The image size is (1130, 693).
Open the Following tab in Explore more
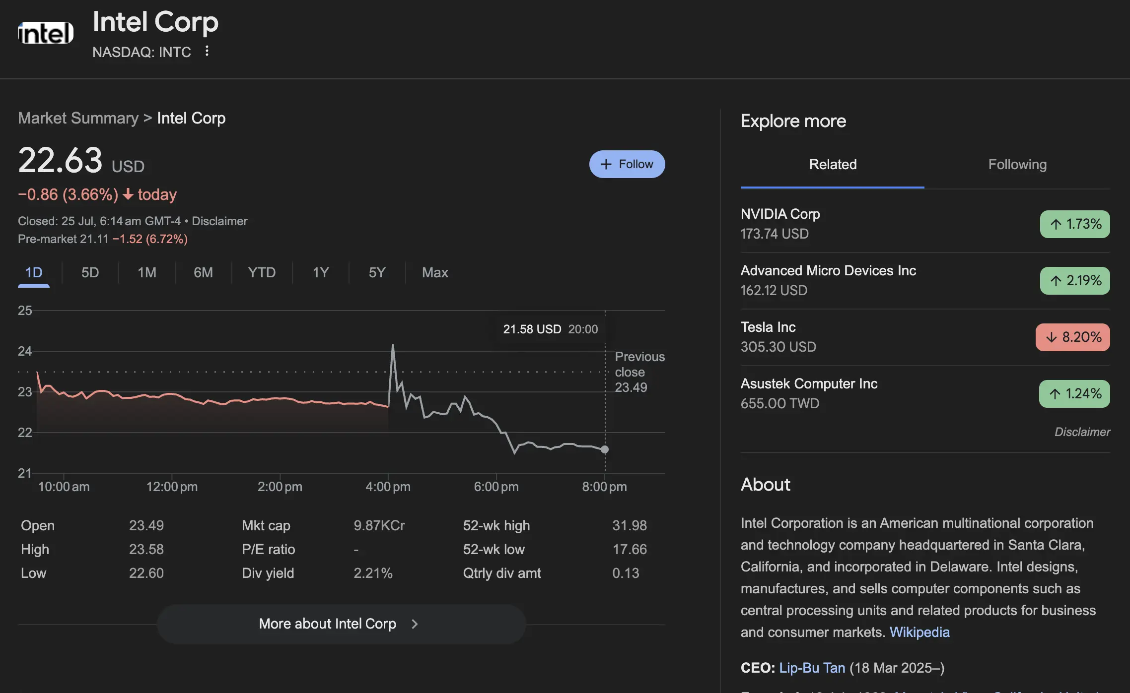coord(1017,165)
